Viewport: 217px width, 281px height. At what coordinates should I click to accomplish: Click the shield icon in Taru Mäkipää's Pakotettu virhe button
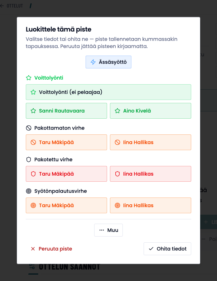(33, 174)
